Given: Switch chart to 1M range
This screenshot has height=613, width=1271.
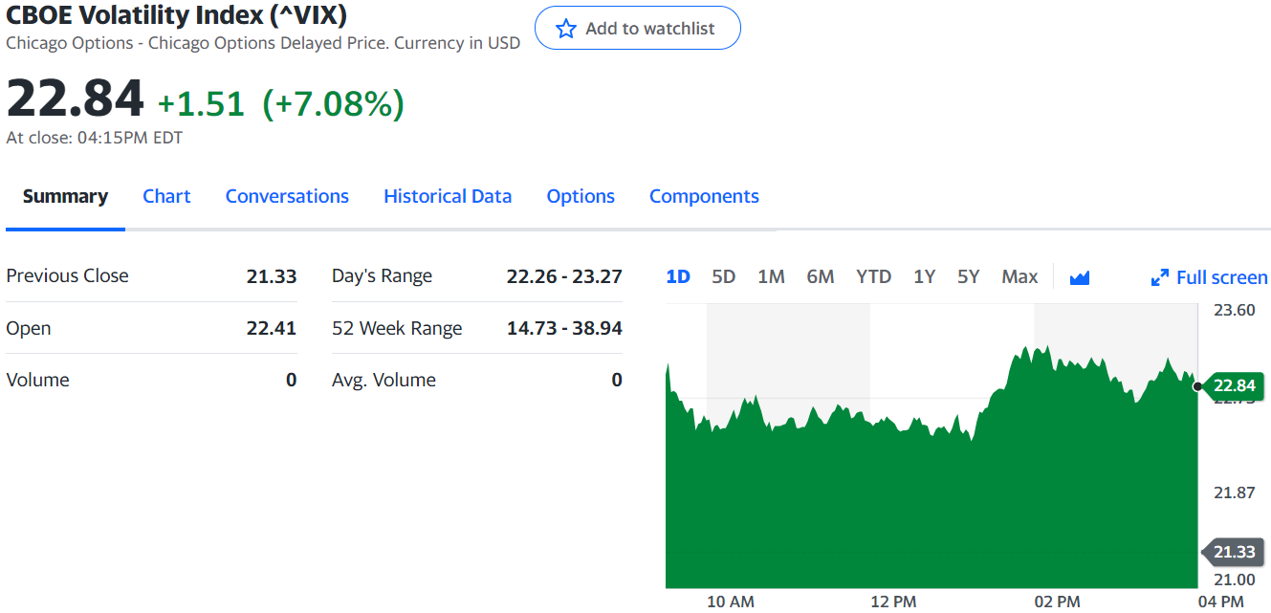Looking at the screenshot, I should tap(771, 276).
